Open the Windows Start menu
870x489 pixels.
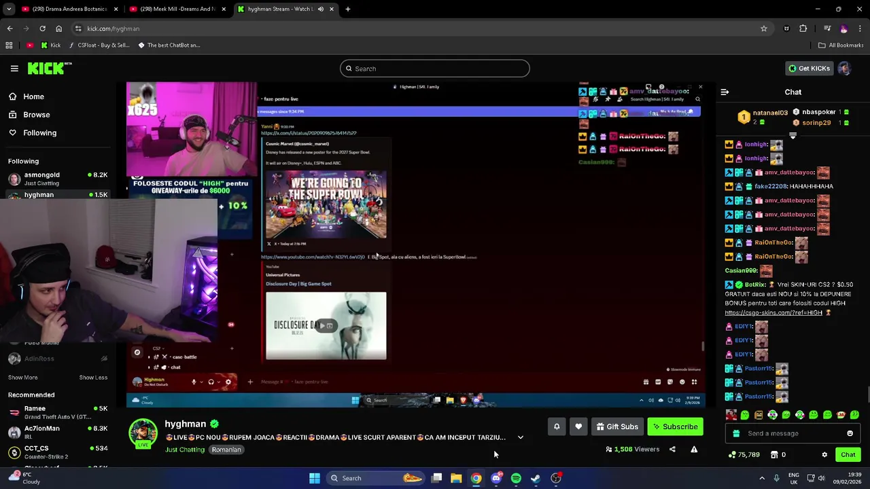[315, 478]
